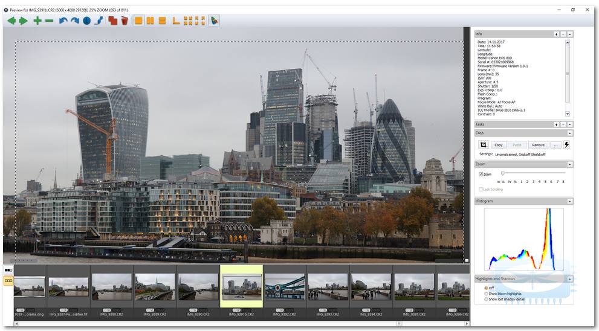Open the Histogram panel dropdown arrow
Screen dimensions: 599x331
pos(570,201)
